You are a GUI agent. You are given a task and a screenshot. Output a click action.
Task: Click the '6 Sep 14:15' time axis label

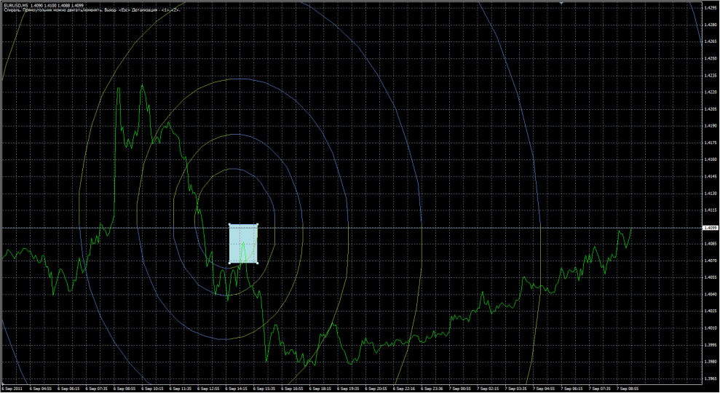point(237,389)
